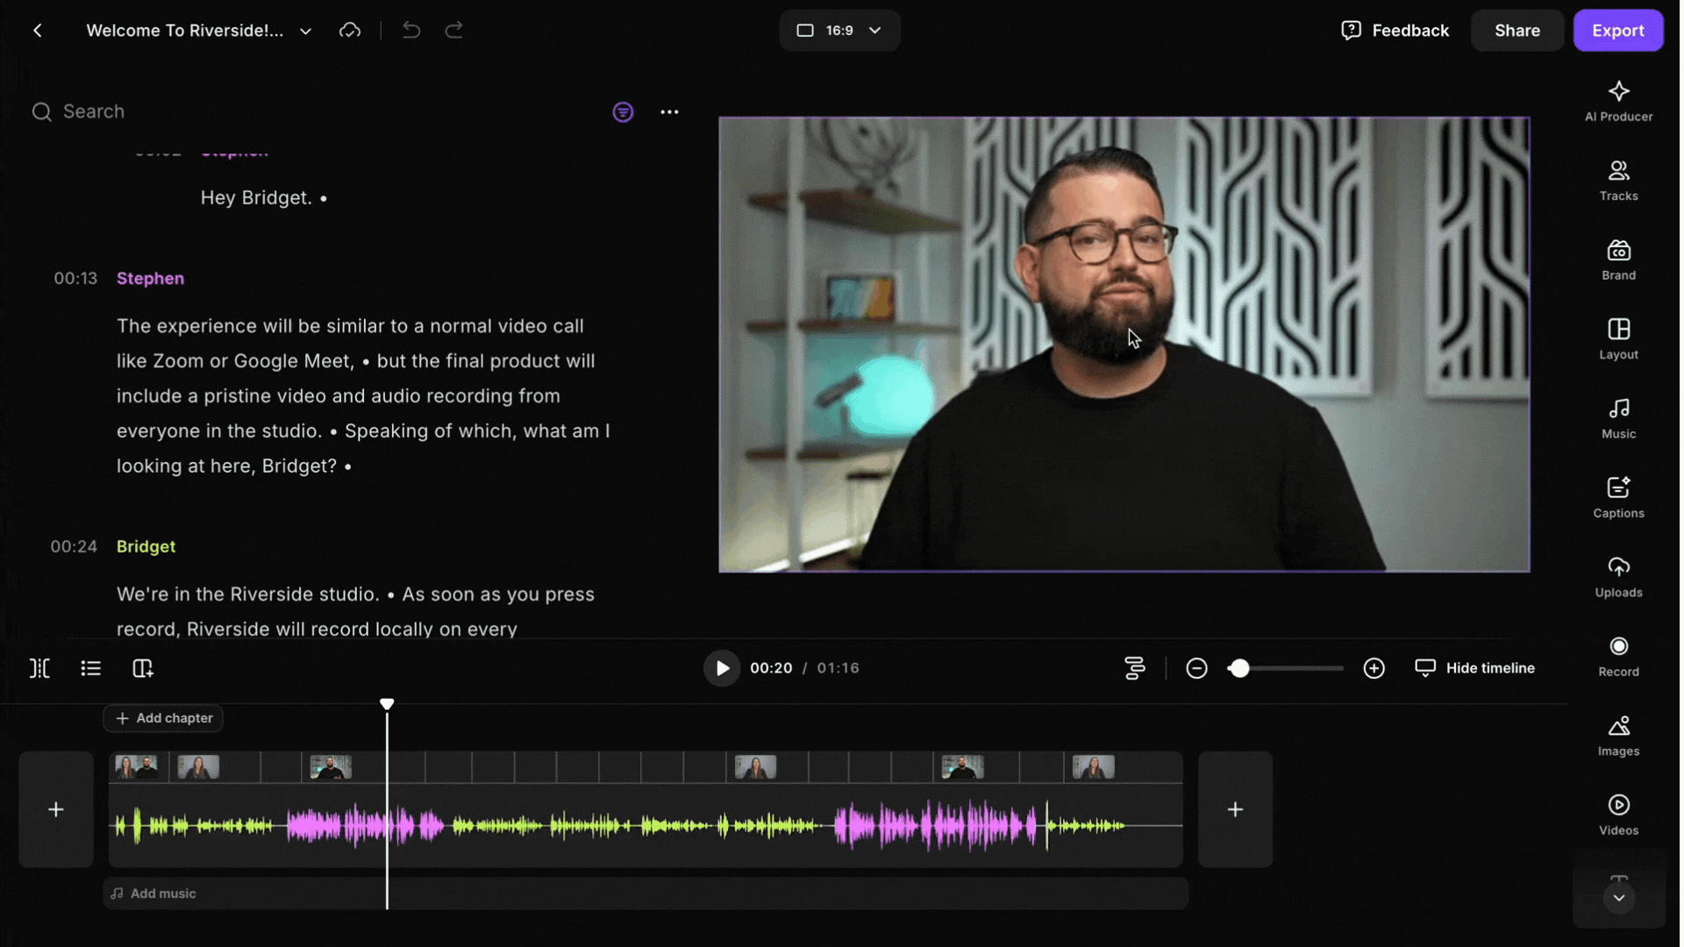1684x947 pixels.
Task: Open the transcript more options menu
Action: point(671,112)
